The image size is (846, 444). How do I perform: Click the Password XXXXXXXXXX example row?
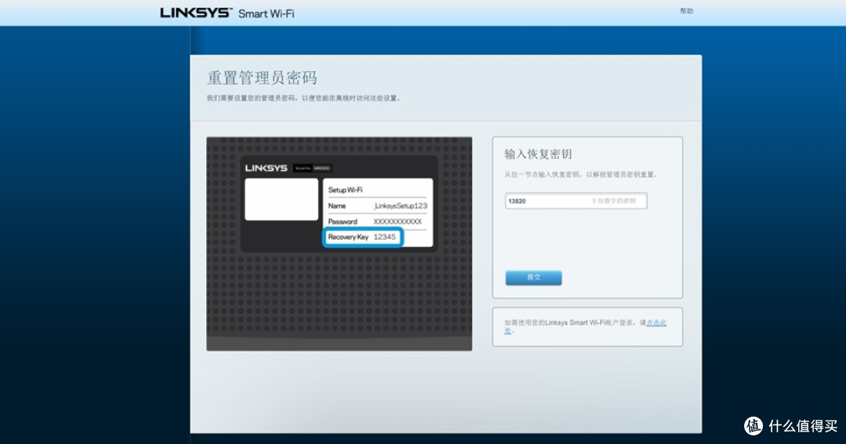tap(375, 221)
